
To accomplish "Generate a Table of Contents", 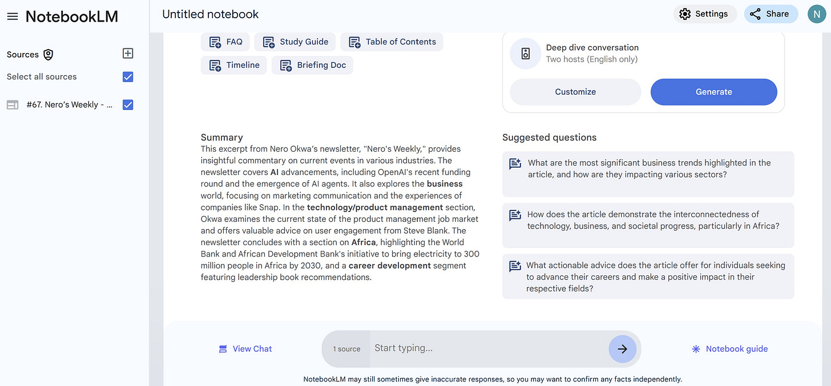I will (x=392, y=42).
